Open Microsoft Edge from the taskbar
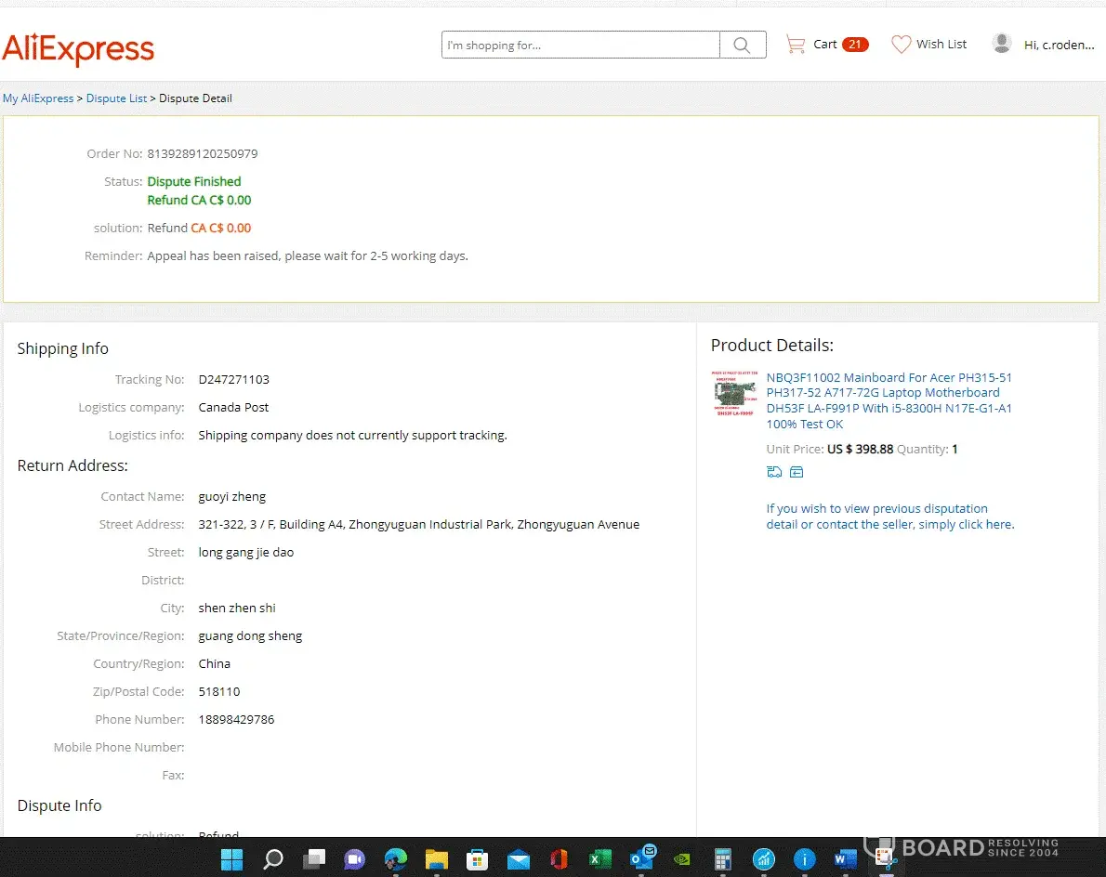 pyautogui.click(x=396, y=858)
